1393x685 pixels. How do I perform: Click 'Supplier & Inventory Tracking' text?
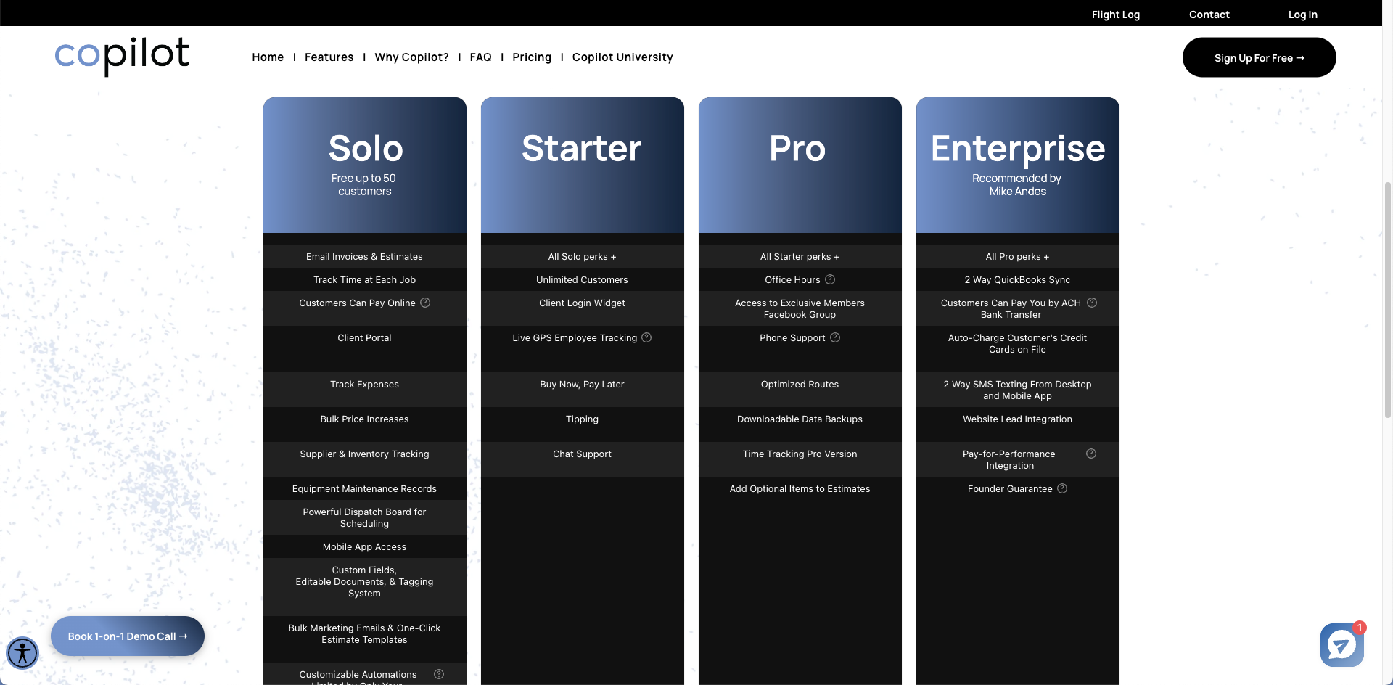pos(365,454)
